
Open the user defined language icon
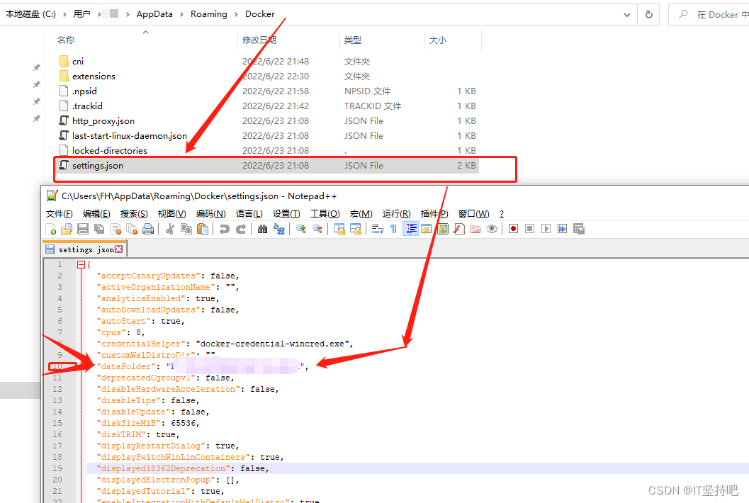[x=427, y=230]
